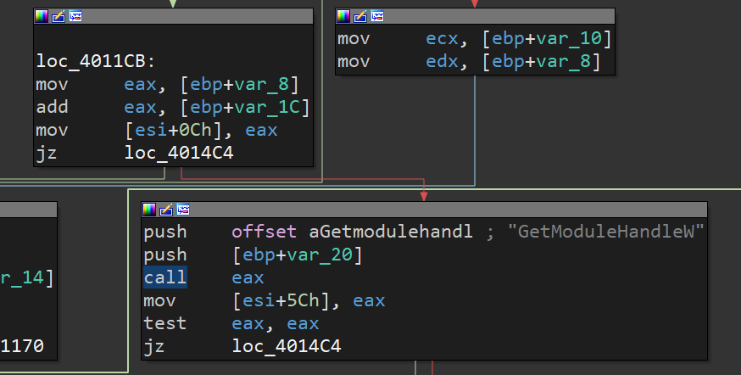Image resolution: width=741 pixels, height=375 pixels.
Task: Click the node color icon on loc_4011CB block
Action: pyautogui.click(x=42, y=16)
